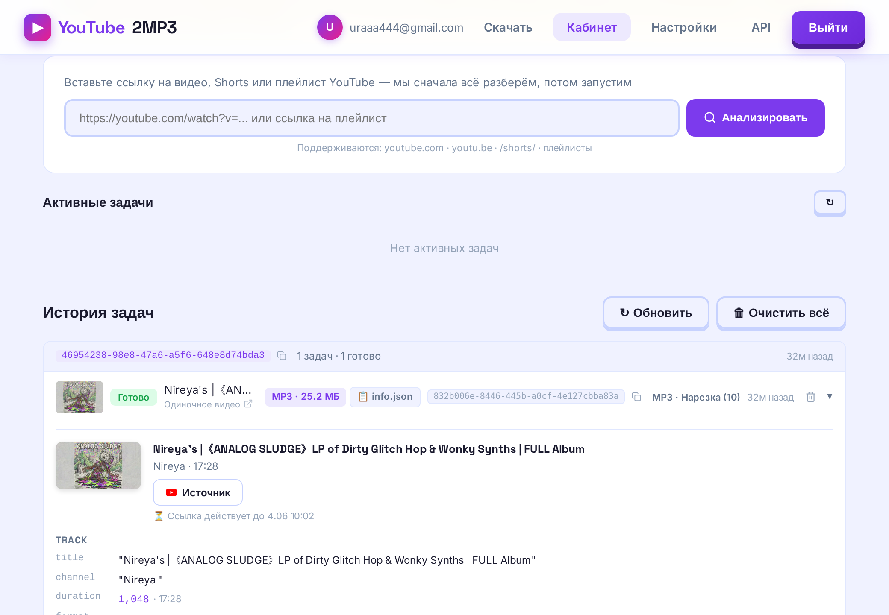Switch to the Кабинет tab
This screenshot has width=889, height=615.
[592, 27]
